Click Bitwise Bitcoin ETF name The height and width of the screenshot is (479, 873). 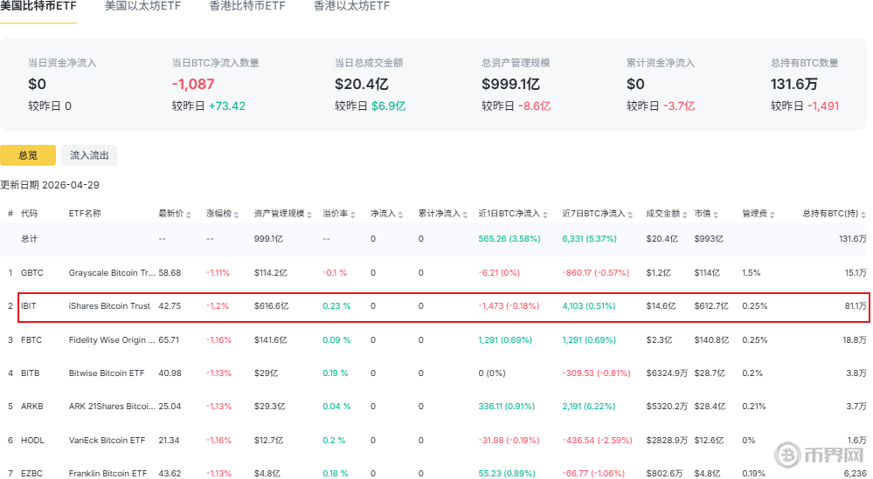(x=107, y=373)
